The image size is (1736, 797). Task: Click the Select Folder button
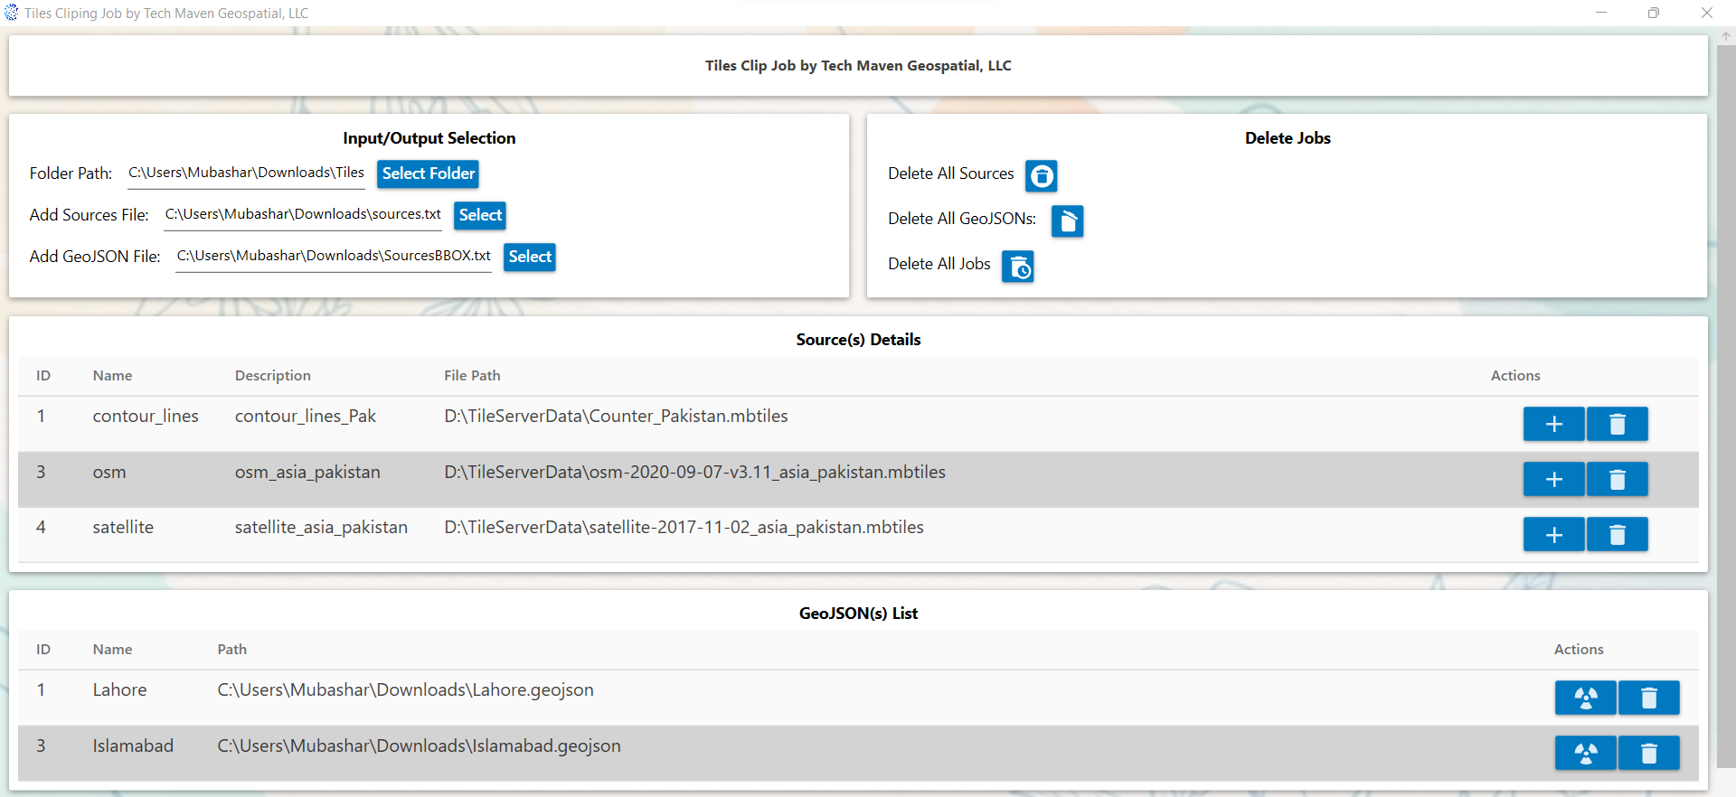click(428, 173)
